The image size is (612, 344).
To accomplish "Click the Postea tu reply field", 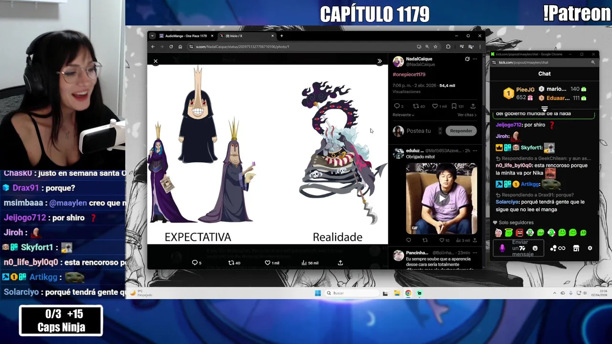I will 419,131.
